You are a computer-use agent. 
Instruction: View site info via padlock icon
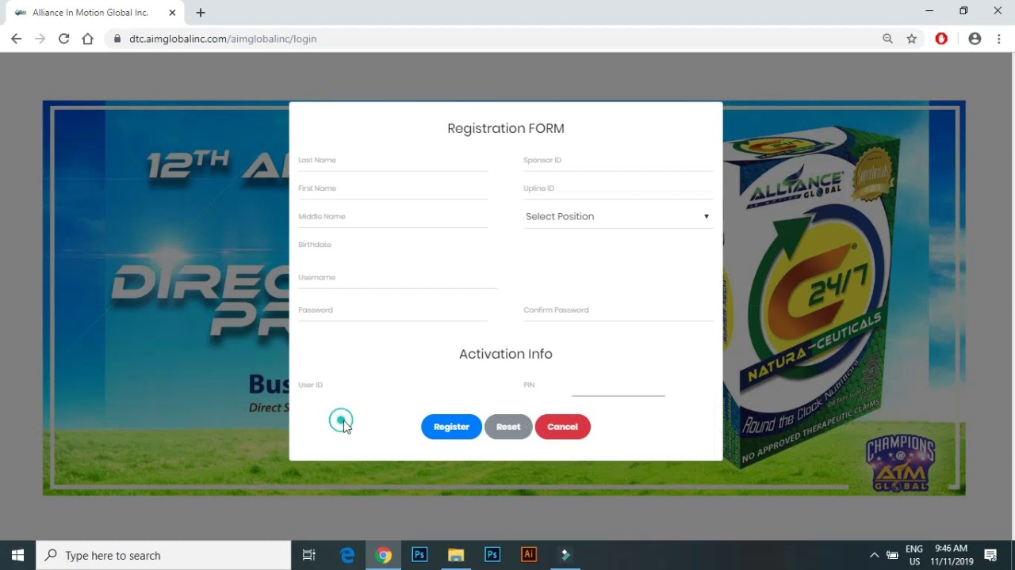point(117,39)
